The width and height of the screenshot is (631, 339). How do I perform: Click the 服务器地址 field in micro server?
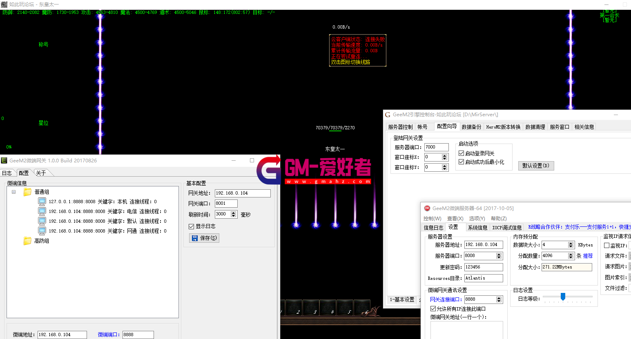pos(484,245)
